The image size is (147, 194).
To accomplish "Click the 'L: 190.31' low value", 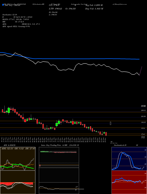I will point(53,15).
